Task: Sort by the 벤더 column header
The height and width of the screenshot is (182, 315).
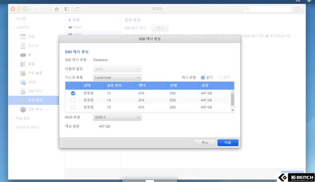Action: (151, 86)
